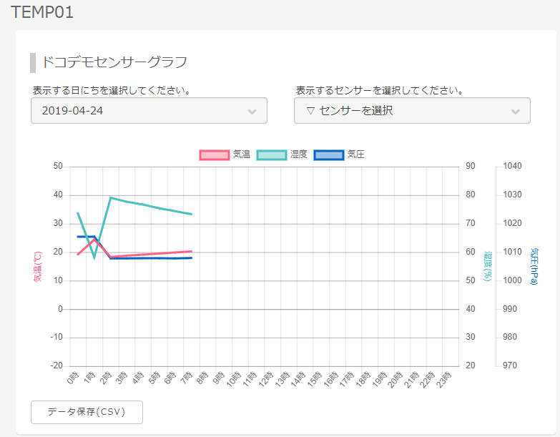Click the sensor dropdown chevron arrow
Screen dimensions: 560x437
tap(516, 112)
